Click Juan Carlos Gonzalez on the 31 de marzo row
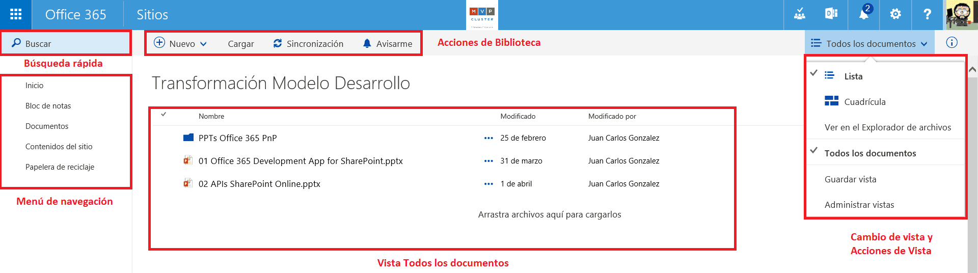This screenshot has width=978, height=273. 623,161
